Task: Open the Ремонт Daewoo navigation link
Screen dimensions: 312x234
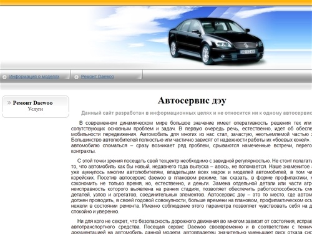Action: (97, 77)
